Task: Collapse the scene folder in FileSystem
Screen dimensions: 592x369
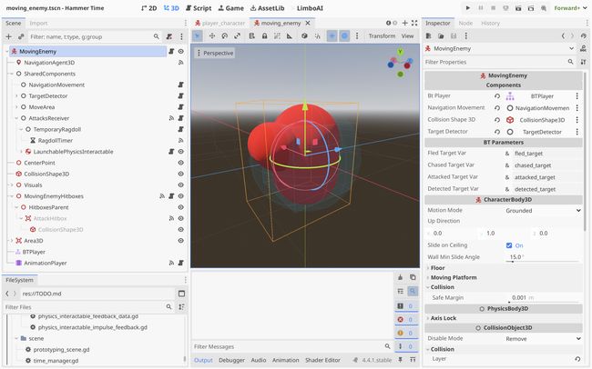Action: pyautogui.click(x=16, y=338)
